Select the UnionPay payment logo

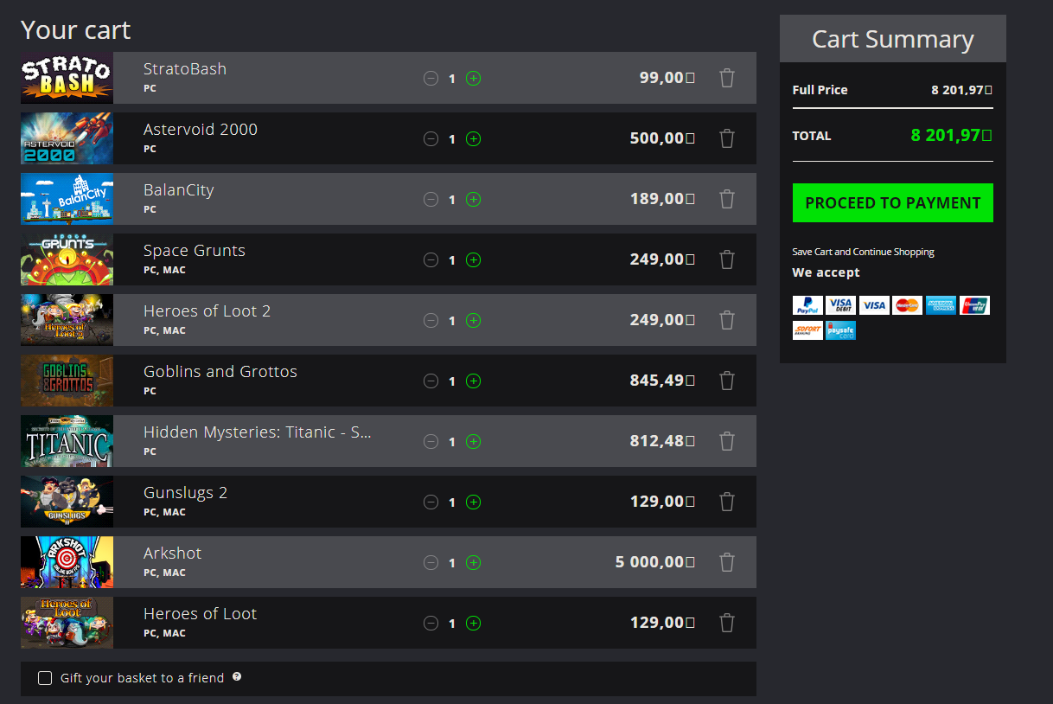[x=974, y=305]
